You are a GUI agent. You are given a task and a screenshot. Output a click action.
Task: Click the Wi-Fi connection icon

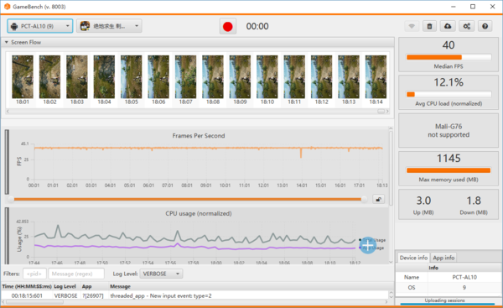[x=412, y=26]
